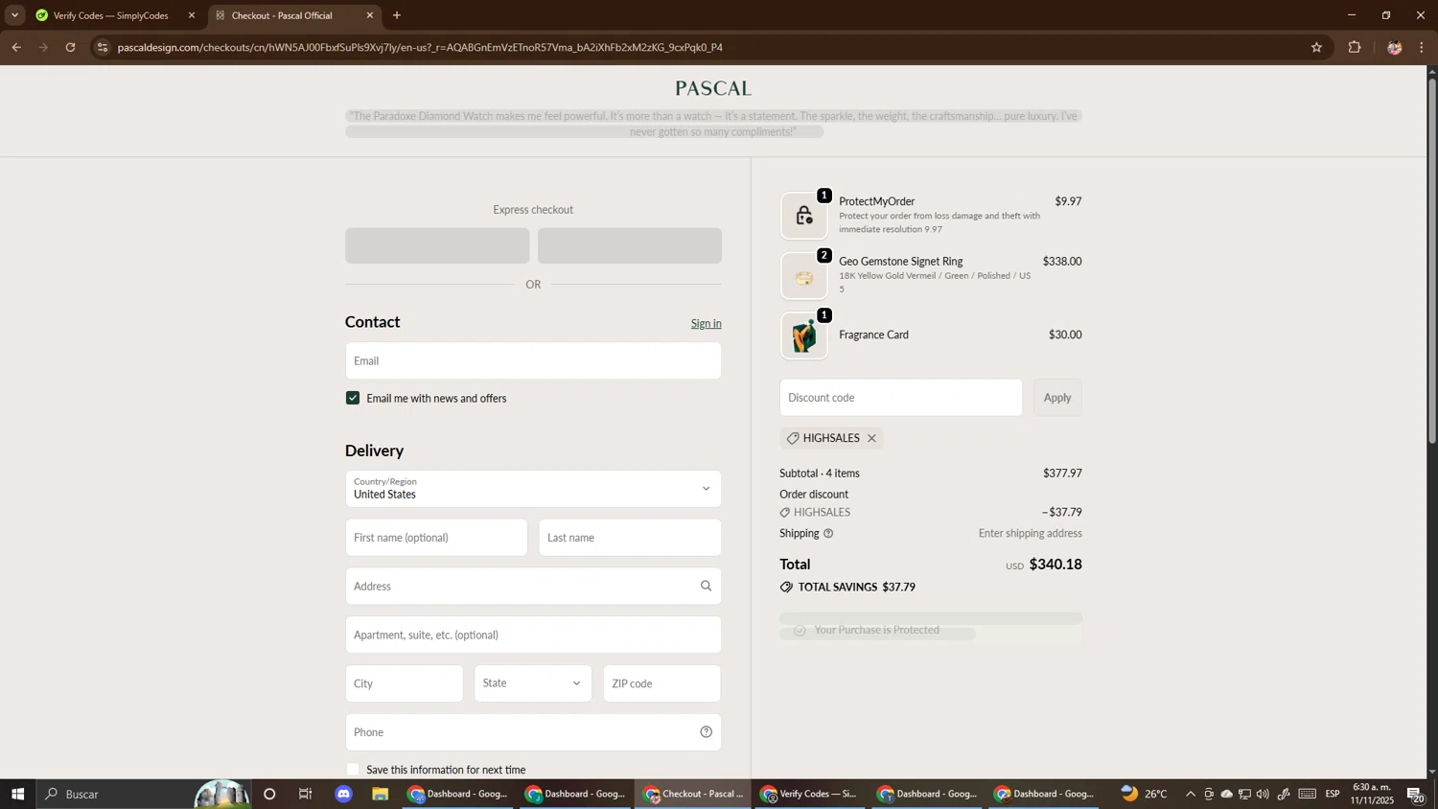Expand the Country/Region dropdown
This screenshot has width=1438, height=809.
[533, 489]
